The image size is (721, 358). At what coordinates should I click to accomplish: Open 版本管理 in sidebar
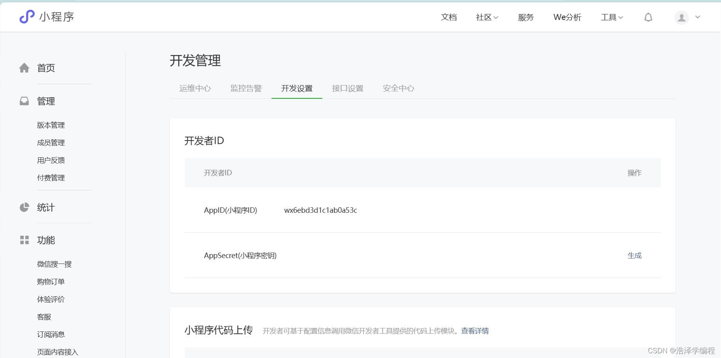tap(51, 125)
